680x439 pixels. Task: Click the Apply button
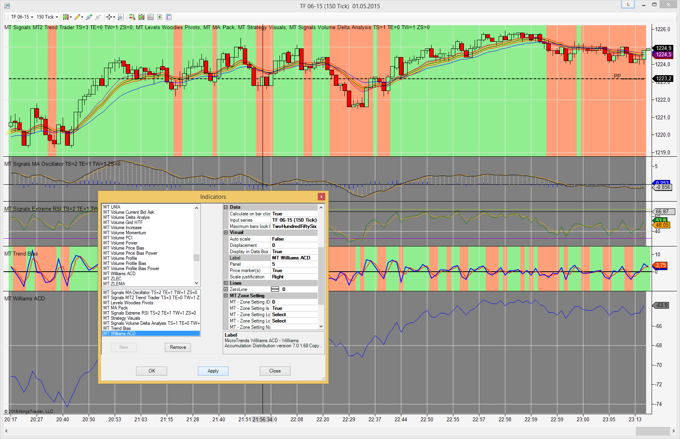(x=213, y=371)
